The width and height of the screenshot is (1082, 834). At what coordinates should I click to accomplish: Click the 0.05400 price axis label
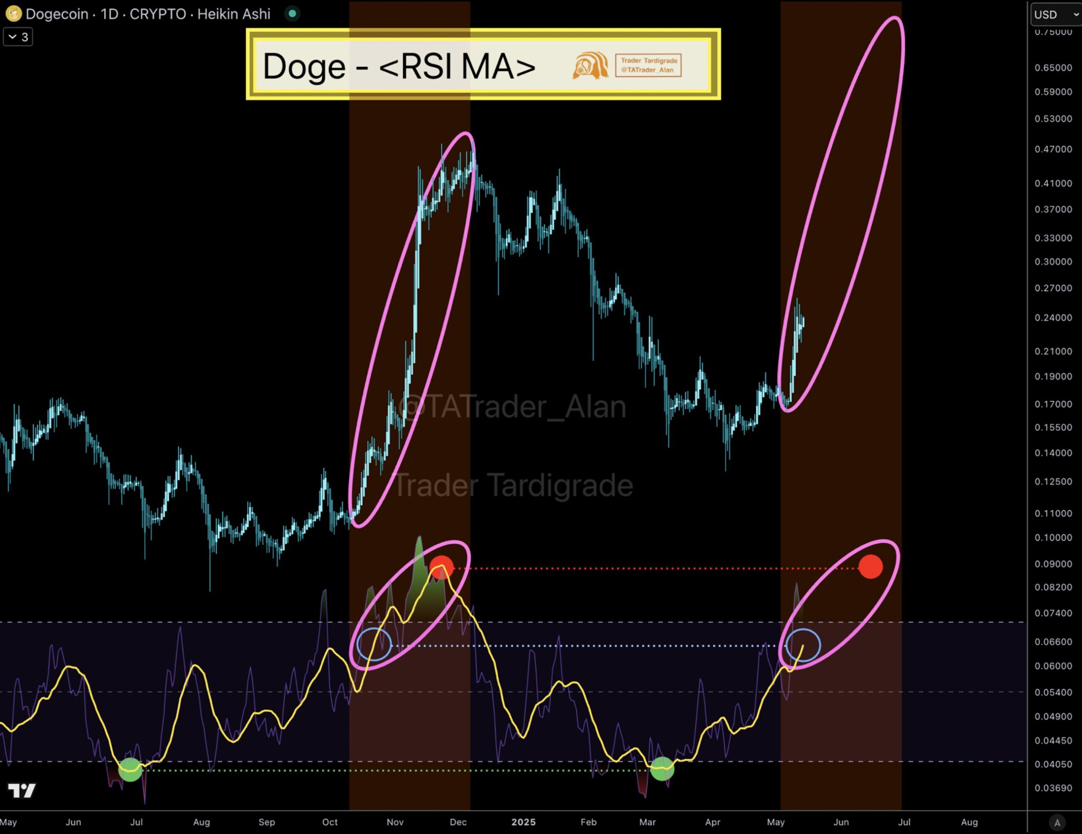(x=1053, y=692)
